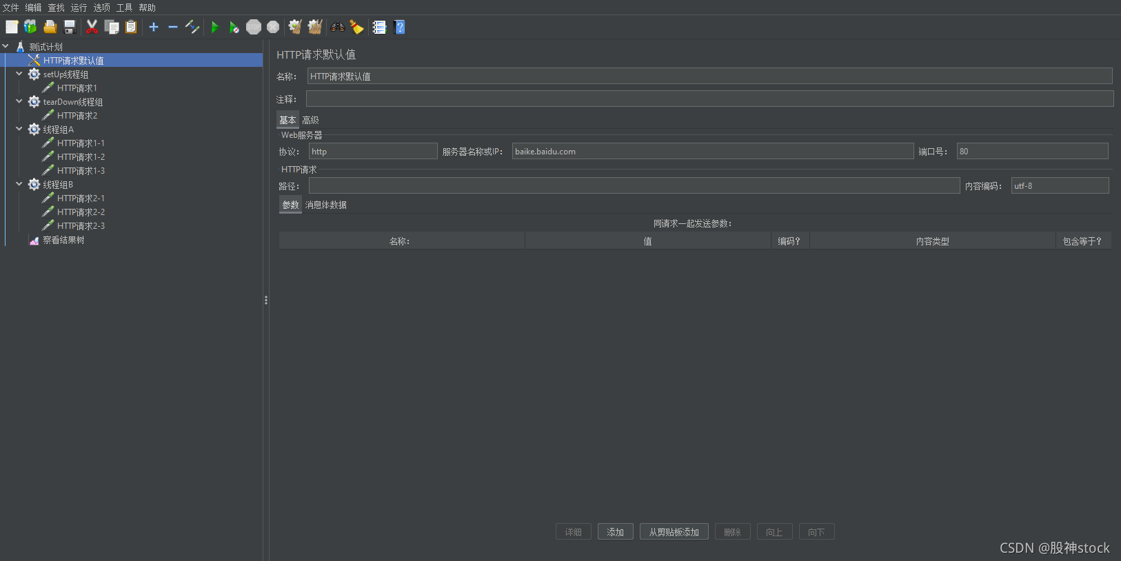Screen dimensions: 1121x561
Task: Collapse all nodes with the minus icon
Action: [x=173, y=27]
